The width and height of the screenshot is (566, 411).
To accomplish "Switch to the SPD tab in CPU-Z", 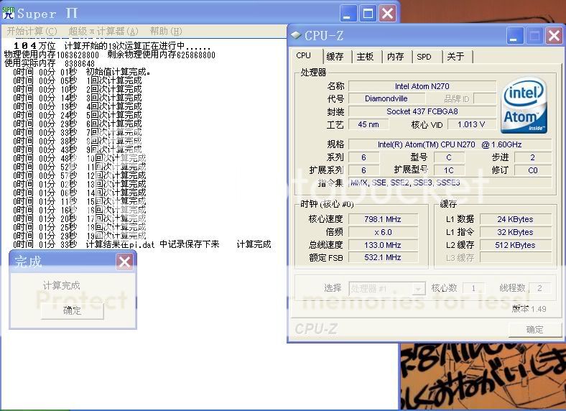I will point(424,57).
